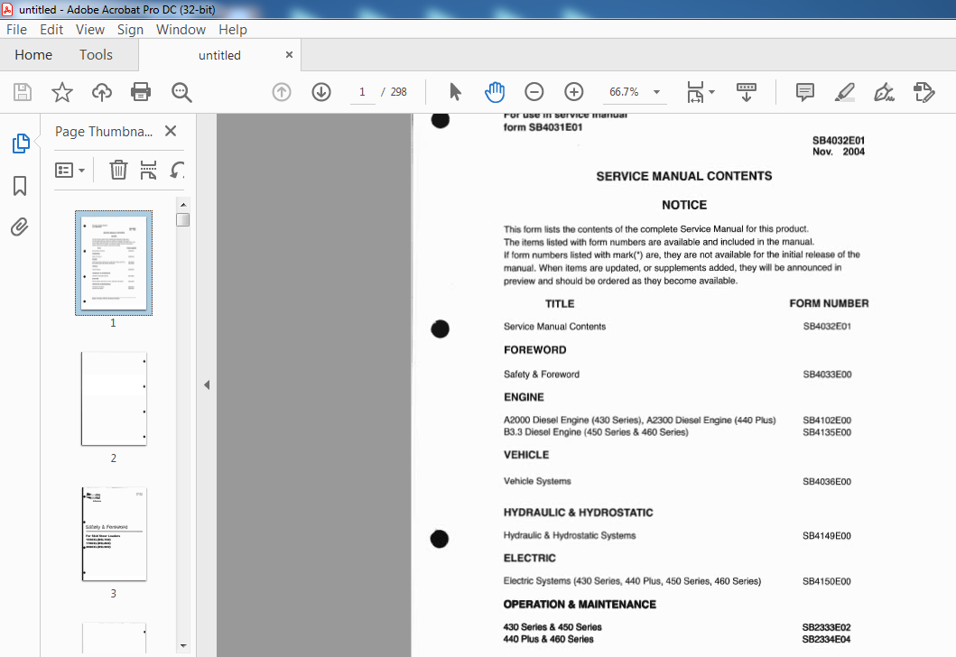Image resolution: width=956 pixels, height=657 pixels.
Task: Click the thumbnail panel scrollbar handle
Action: 183,219
